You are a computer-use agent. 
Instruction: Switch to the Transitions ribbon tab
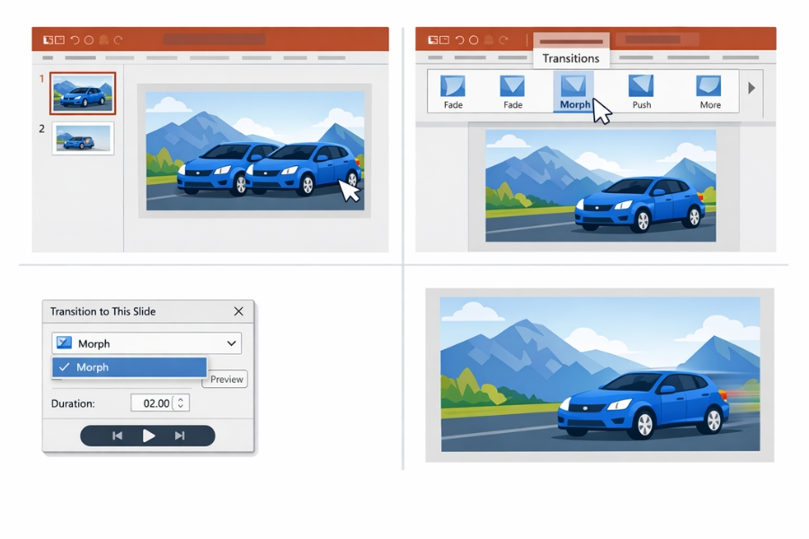pyautogui.click(x=572, y=57)
